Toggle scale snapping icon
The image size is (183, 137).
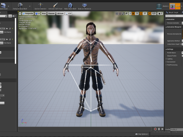tap(149, 13)
